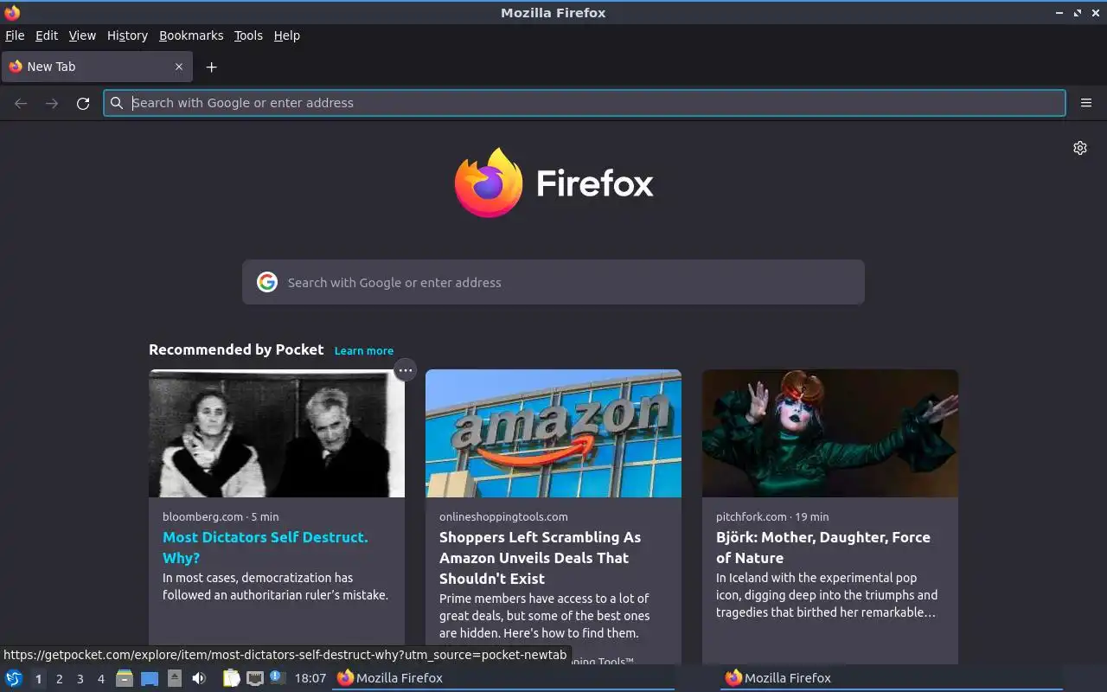The height and width of the screenshot is (692, 1107).
Task: Minimize the Firefox window
Action: [x=1059, y=13]
